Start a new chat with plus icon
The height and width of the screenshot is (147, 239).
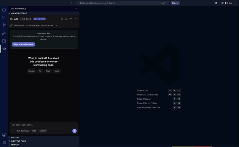71,19
